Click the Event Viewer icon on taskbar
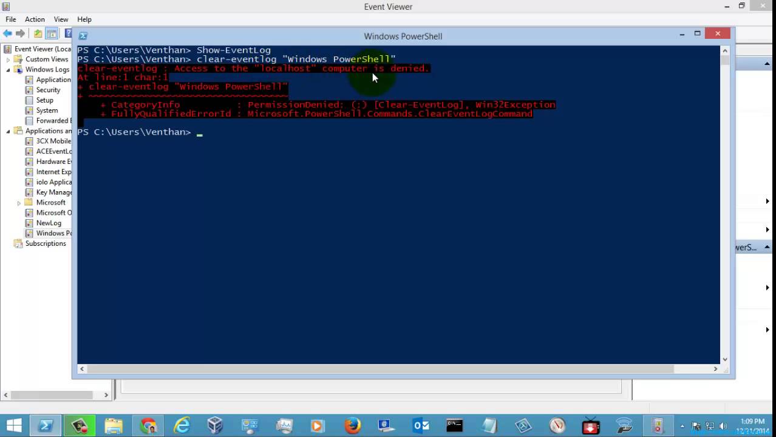Viewport: 776px width, 437px height. pos(658,425)
